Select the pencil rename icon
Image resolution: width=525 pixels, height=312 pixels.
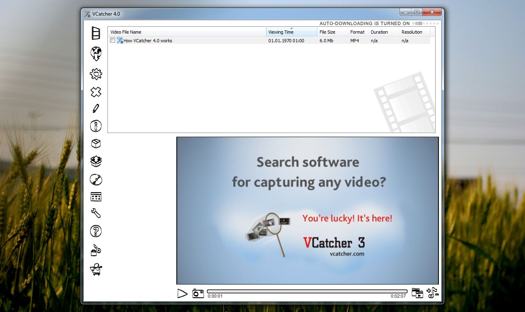(96, 108)
